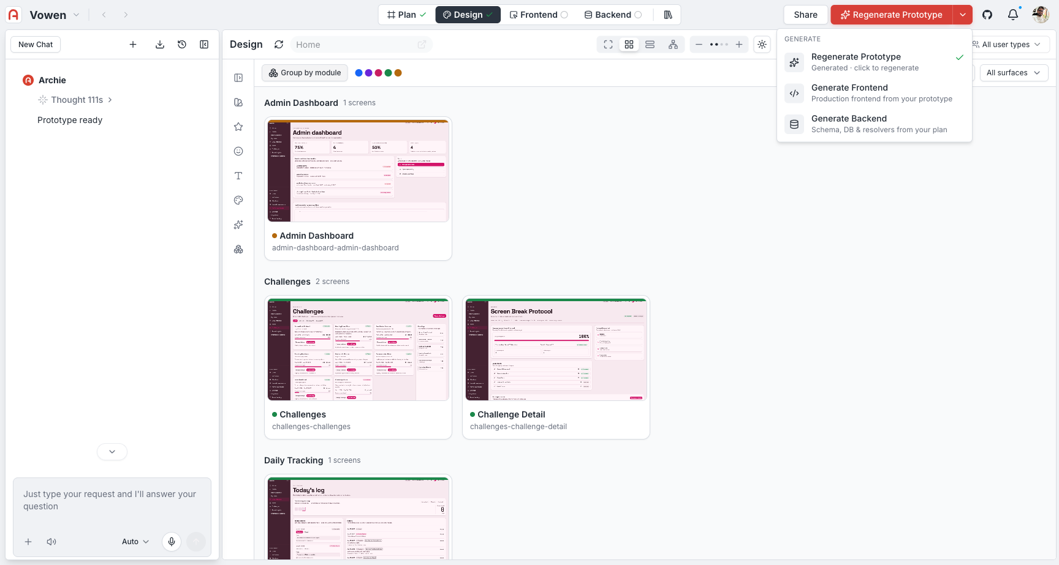The image size is (1059, 565).
Task: Open the sparkles AI icon in sidebar
Action: click(238, 225)
